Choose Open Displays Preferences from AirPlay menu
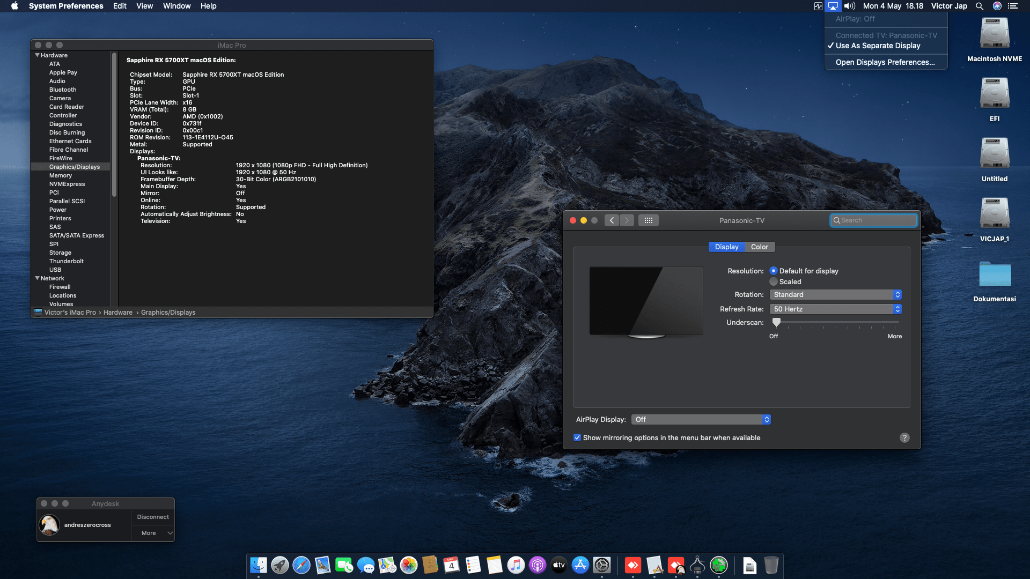This screenshot has height=579, width=1030. click(886, 62)
